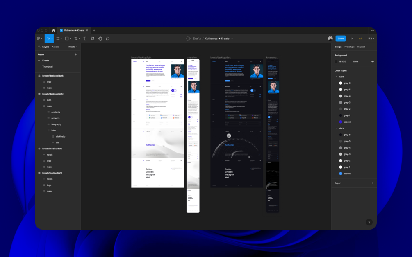Select the Move tool
412x257 pixels.
[48, 38]
